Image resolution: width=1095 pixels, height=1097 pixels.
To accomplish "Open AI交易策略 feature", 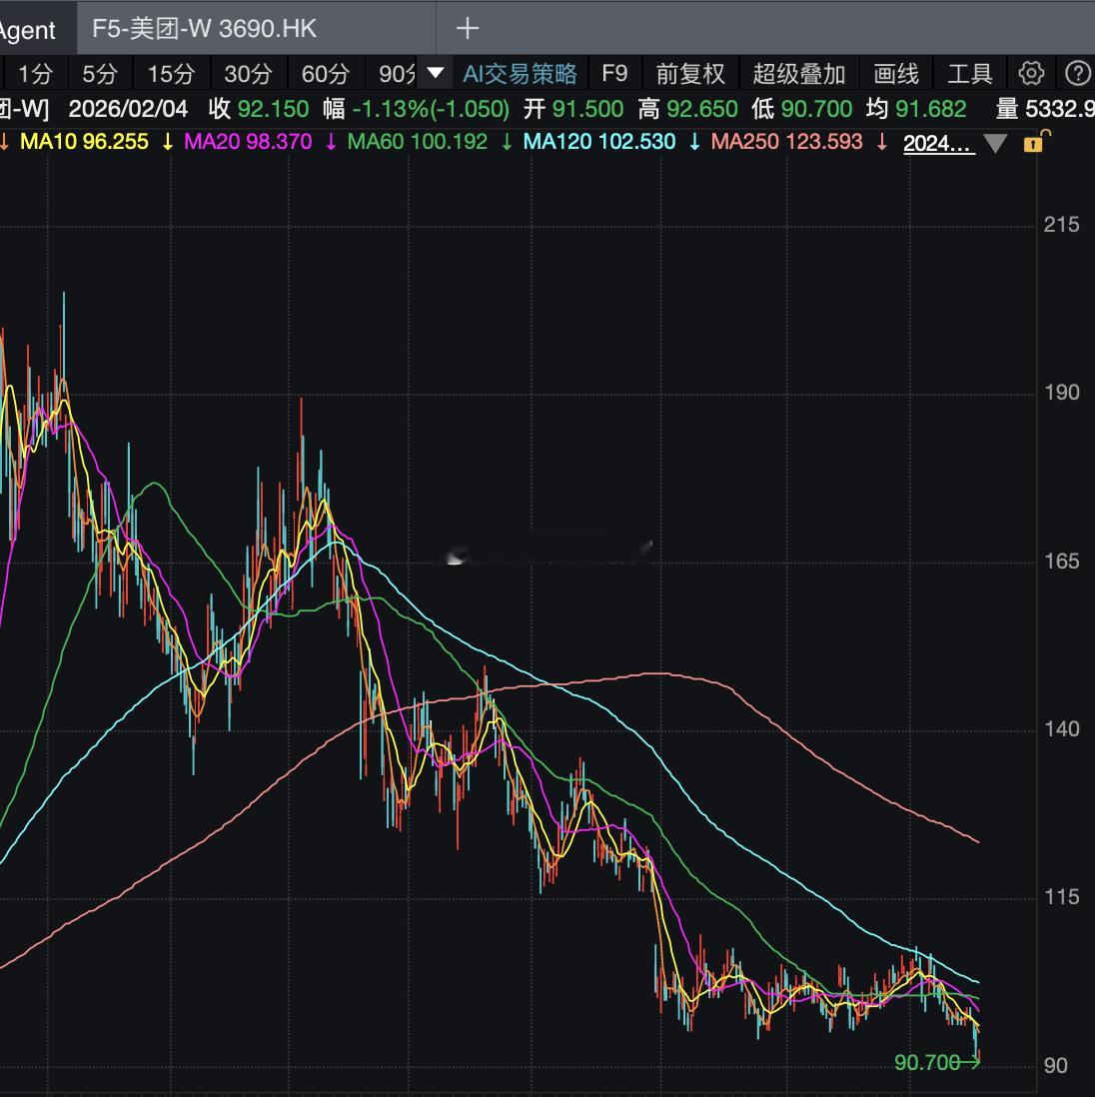I will [520, 74].
